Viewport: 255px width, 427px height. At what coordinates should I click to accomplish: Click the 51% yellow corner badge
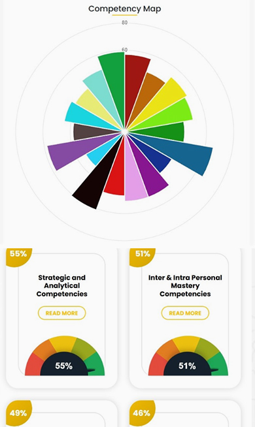click(x=142, y=255)
